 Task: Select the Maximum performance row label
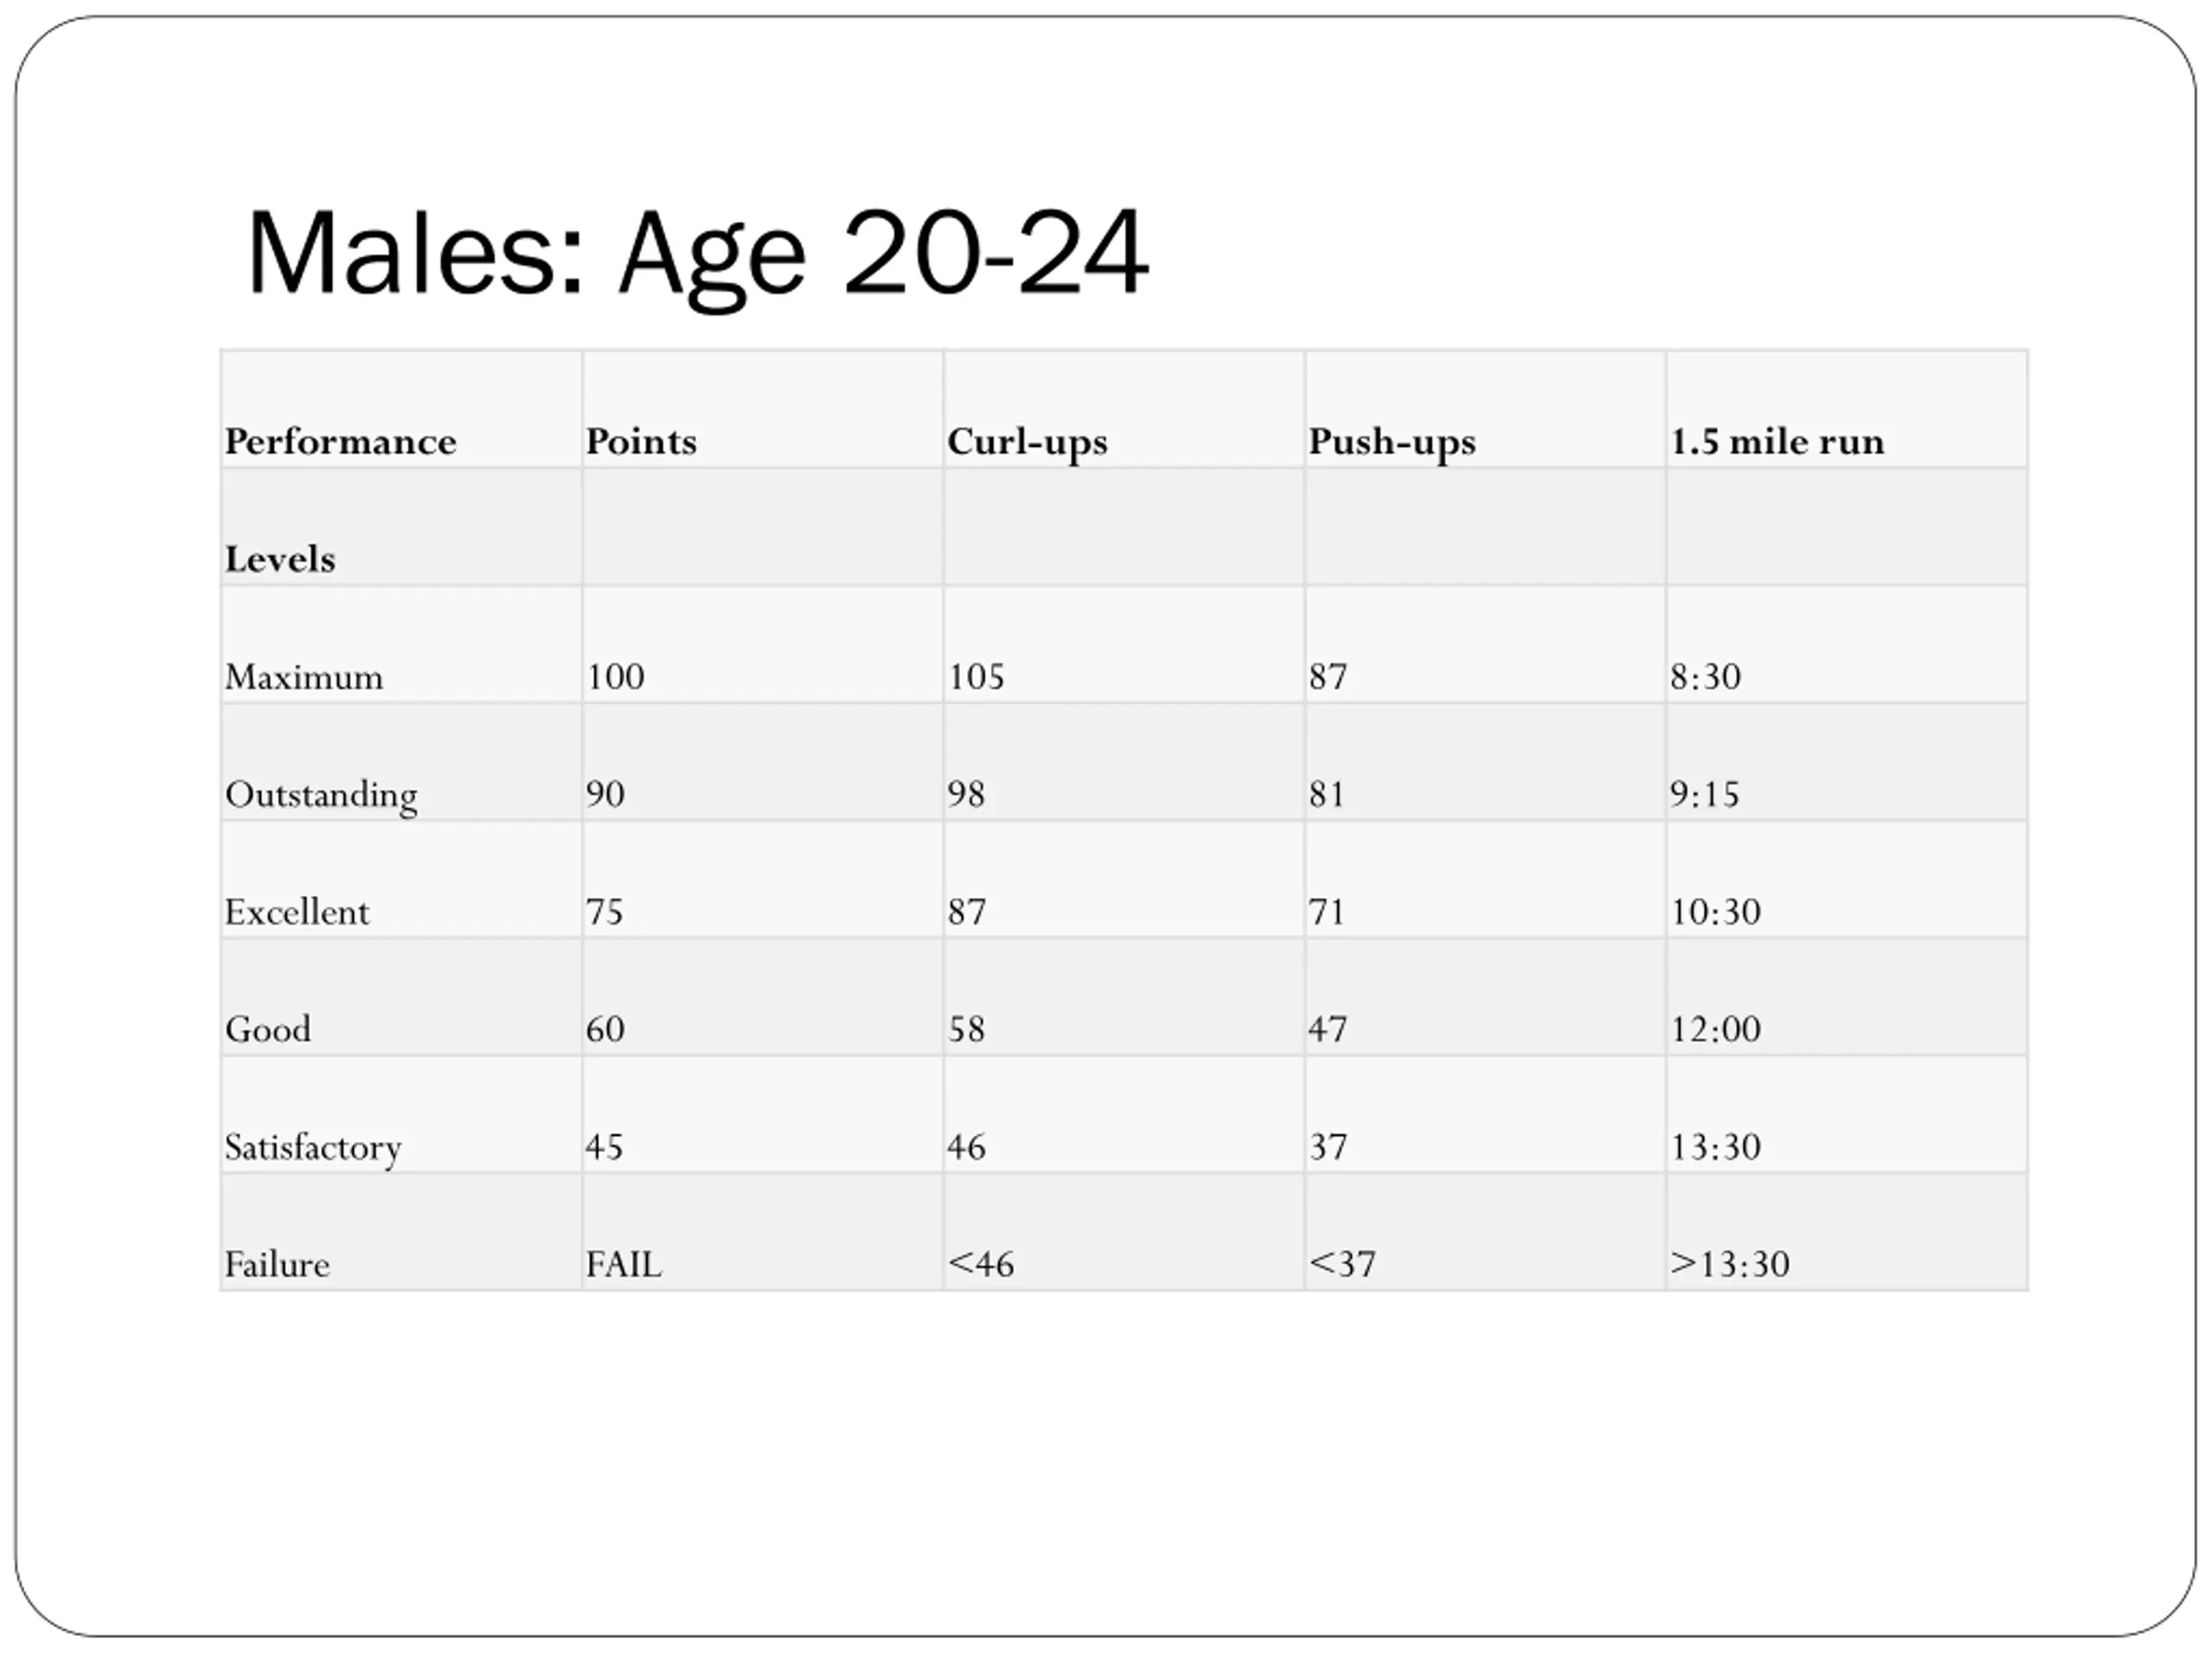point(304,677)
